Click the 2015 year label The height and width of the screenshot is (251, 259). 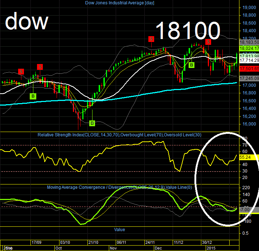(211, 248)
